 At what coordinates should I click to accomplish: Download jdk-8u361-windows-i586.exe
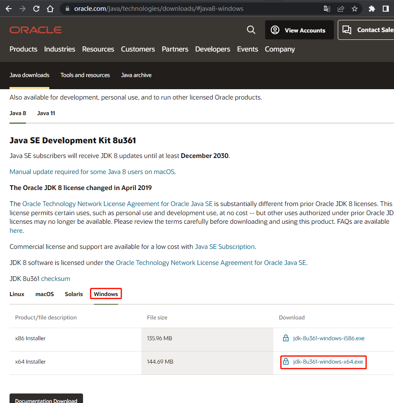point(329,338)
